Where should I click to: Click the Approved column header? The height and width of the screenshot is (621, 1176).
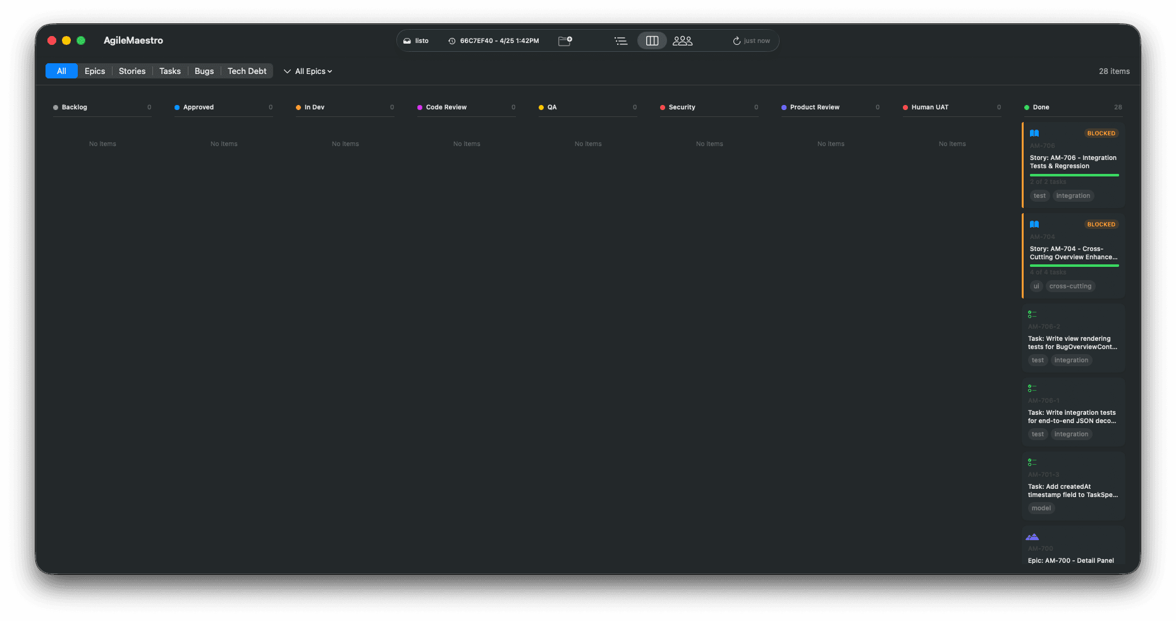224,108
